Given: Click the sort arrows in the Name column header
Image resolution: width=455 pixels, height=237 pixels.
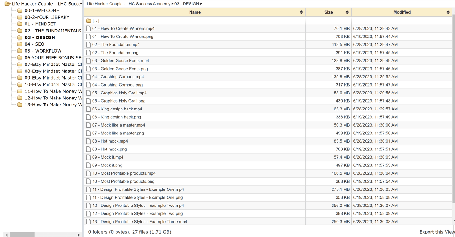Looking at the screenshot, I should [301, 12].
